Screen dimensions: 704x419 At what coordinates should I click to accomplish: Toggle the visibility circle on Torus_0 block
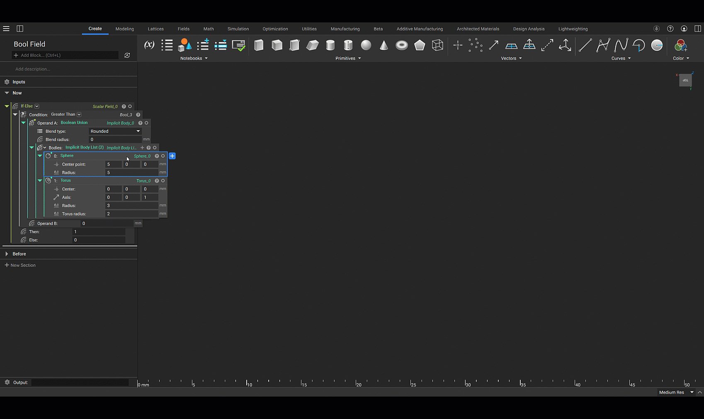163,181
